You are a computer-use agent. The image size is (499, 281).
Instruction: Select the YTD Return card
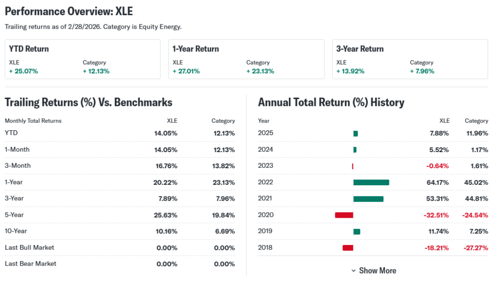pos(82,59)
